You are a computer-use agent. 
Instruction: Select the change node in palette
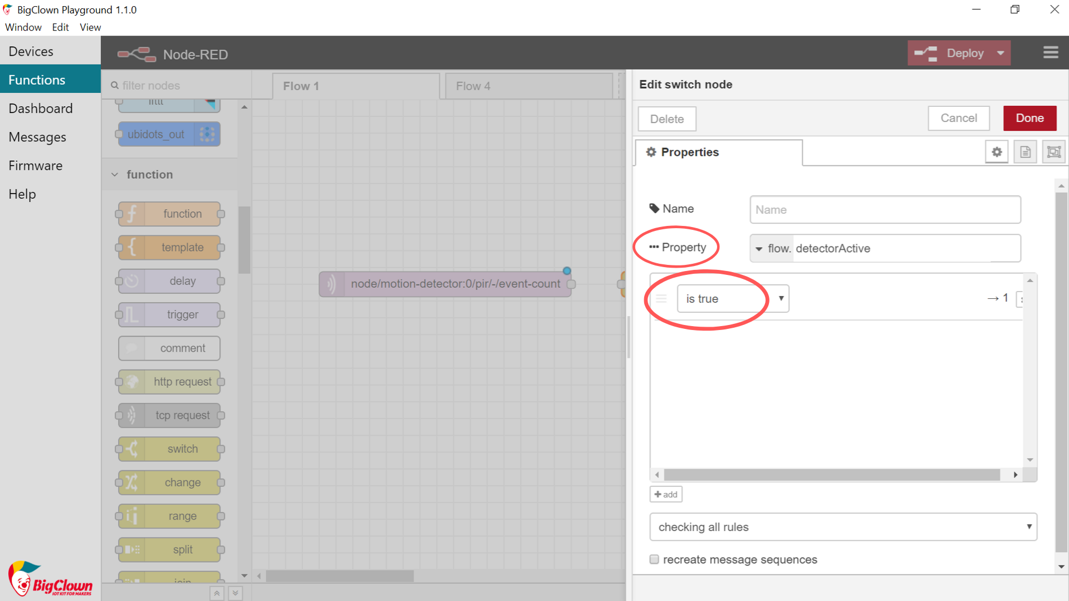(x=169, y=482)
